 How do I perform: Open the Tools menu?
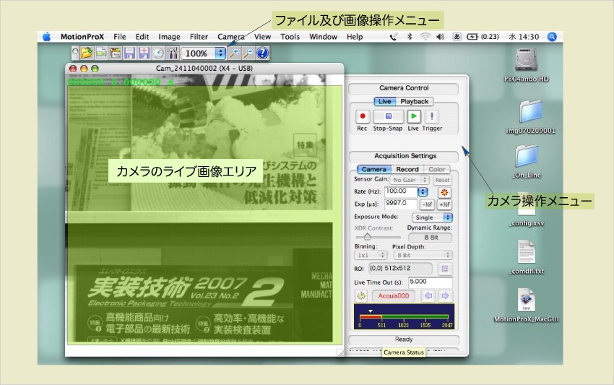point(290,37)
